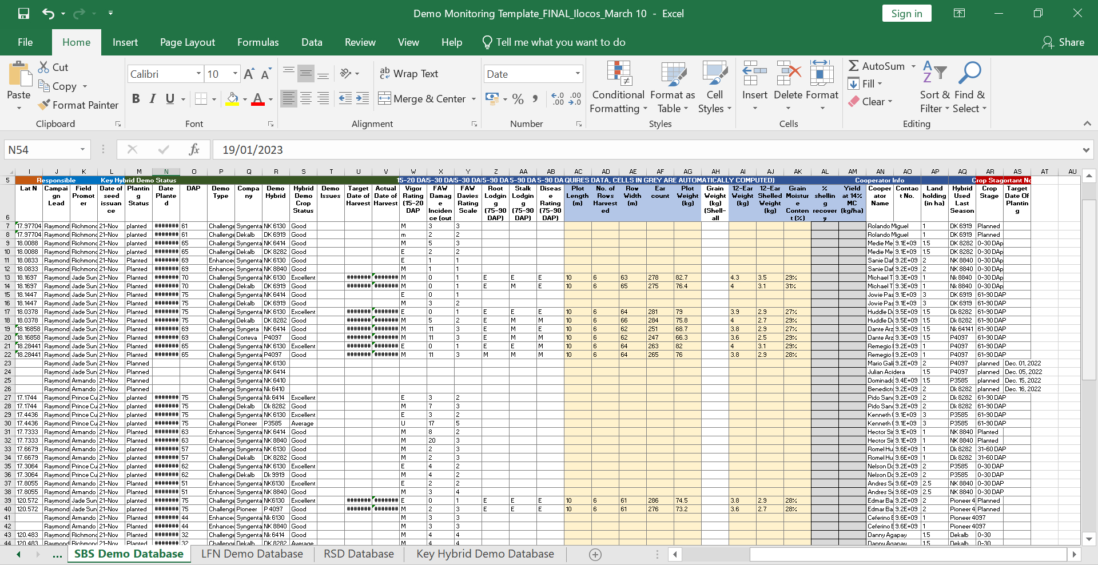The height and width of the screenshot is (565, 1098).
Task: Toggle Middle Align vertical alignment
Action: click(x=306, y=73)
